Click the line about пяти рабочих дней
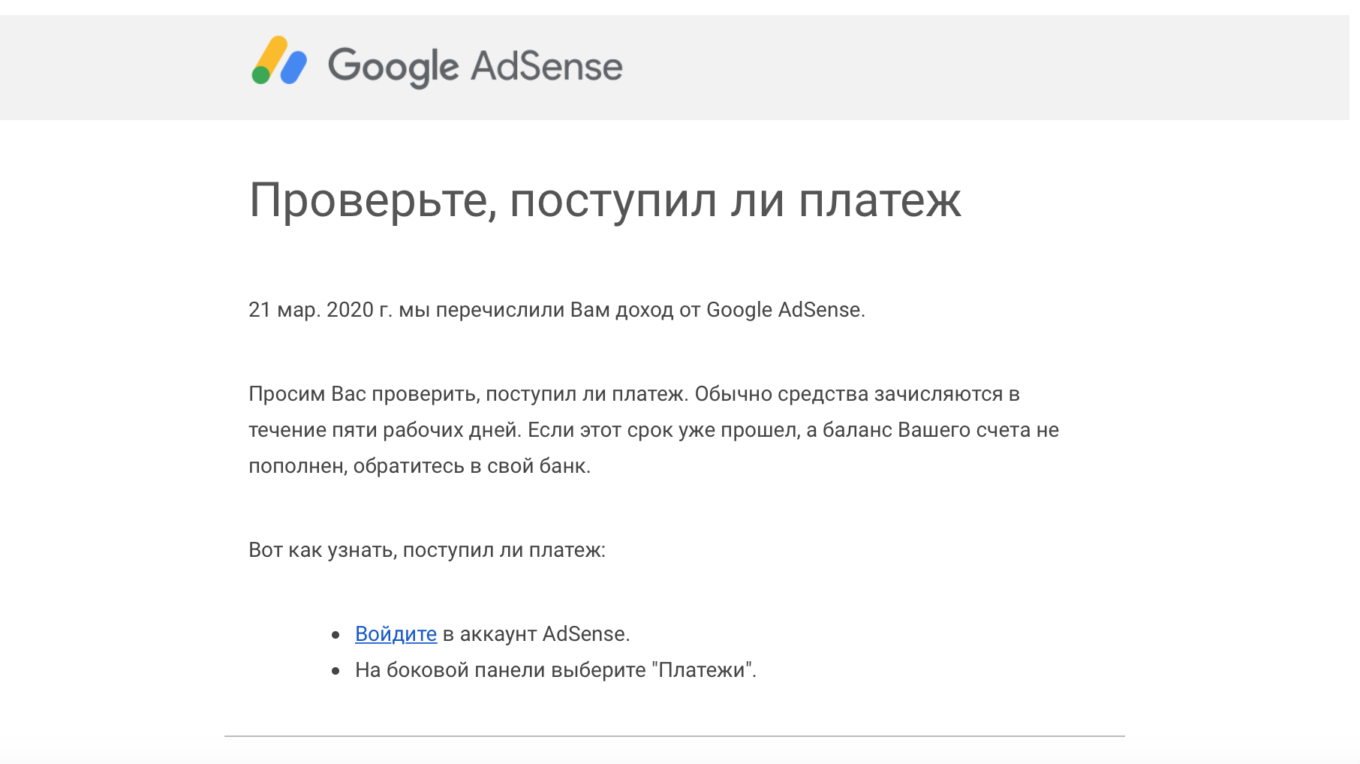The image size is (1360, 764). tap(654, 430)
